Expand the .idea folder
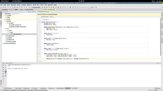The image size is (163, 91). (x=4, y=17)
